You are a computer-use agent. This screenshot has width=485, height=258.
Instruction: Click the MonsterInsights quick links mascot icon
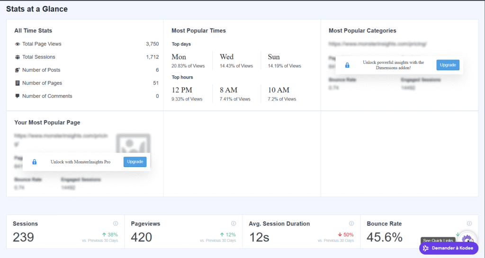tap(467, 239)
